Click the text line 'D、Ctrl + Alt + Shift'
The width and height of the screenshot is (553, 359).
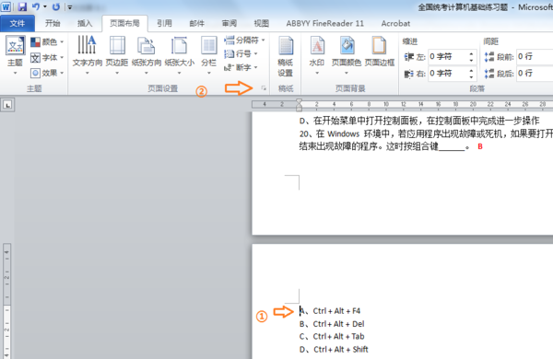[x=334, y=350]
